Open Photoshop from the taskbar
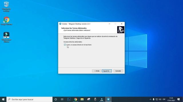 (69, 99)
